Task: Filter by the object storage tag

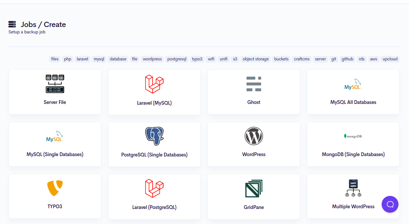Action: point(256,59)
